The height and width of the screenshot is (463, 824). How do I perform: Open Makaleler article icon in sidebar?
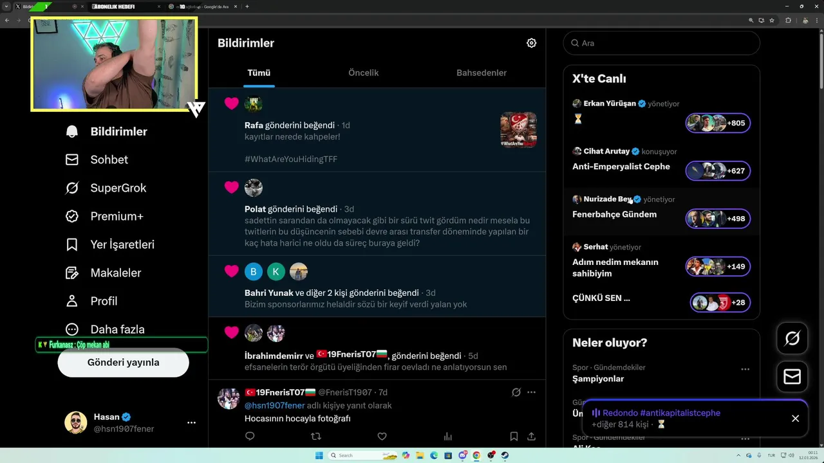click(72, 273)
